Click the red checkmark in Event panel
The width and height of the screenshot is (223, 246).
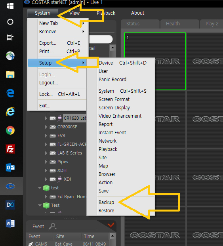click(111, 225)
